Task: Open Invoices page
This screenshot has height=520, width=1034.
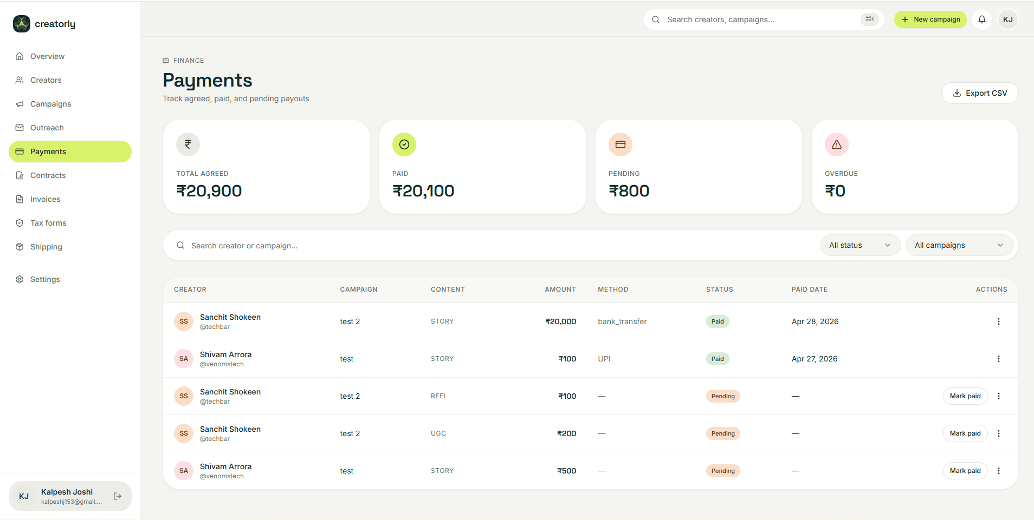Action: (70, 199)
